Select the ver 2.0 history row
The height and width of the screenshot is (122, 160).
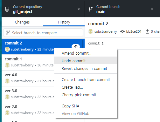(x=28, y=110)
